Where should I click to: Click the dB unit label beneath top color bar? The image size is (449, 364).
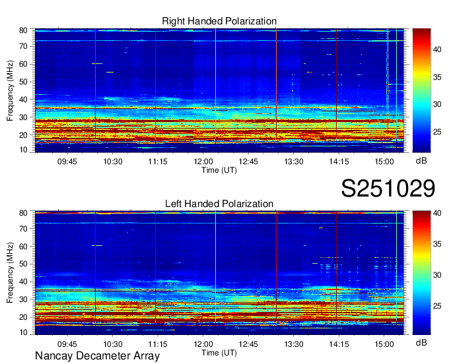pos(421,161)
